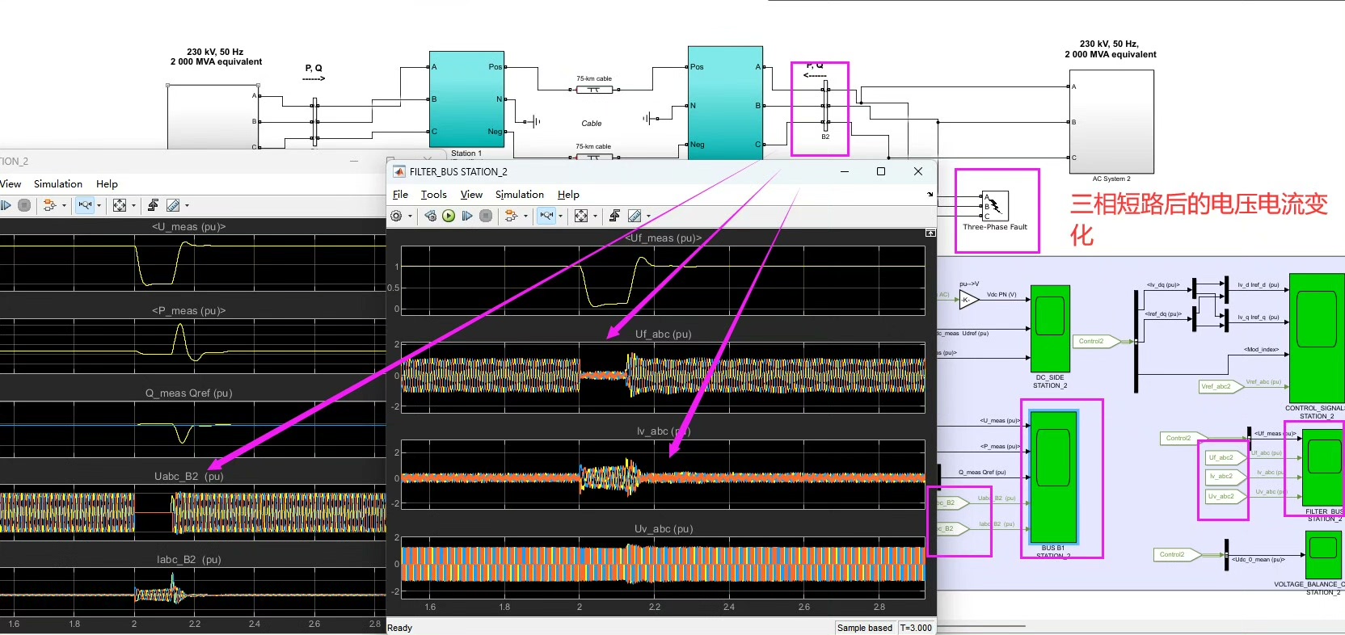Select upper 75-km cable block
This screenshot has height=635, width=1345.
point(594,90)
